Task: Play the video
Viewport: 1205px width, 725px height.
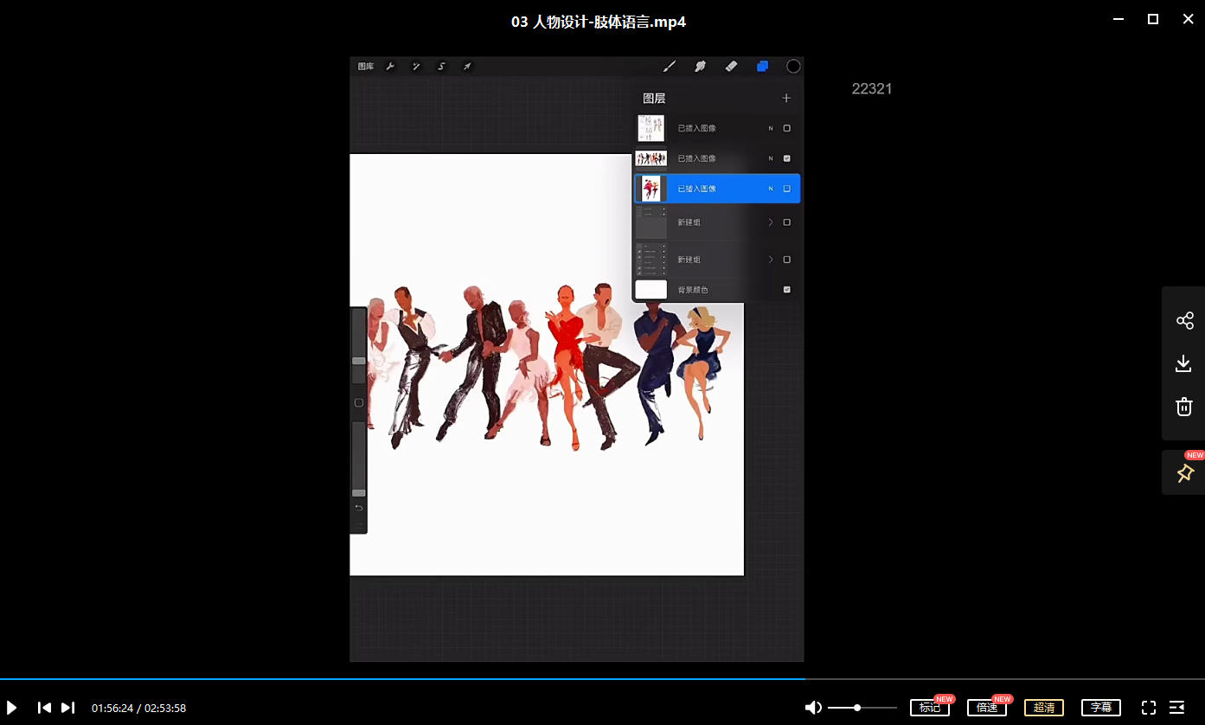Action: [12, 708]
